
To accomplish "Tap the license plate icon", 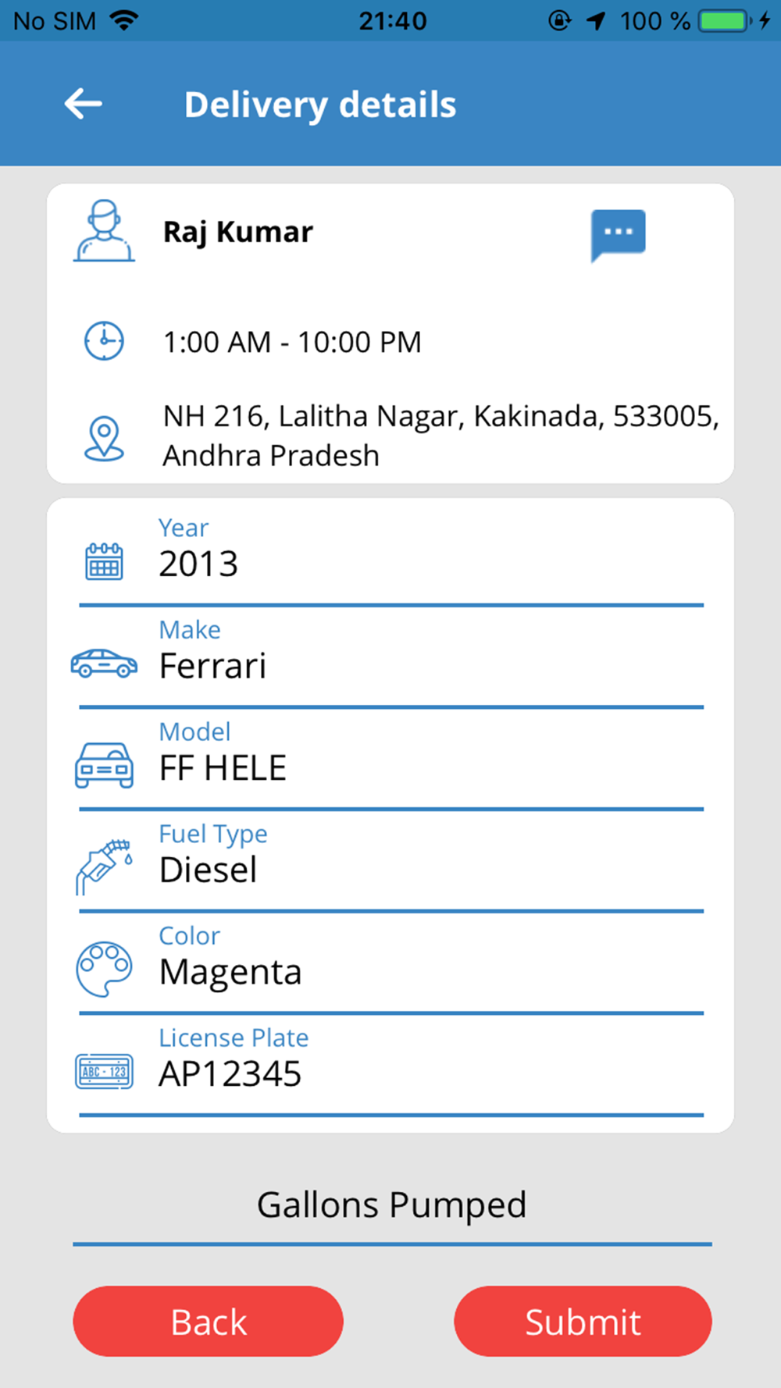I will tap(104, 1071).
